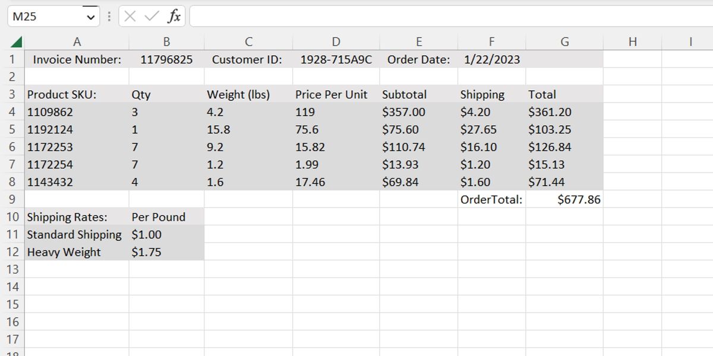Click the Insert Function fx icon
Screen dimensions: 713x356
click(x=174, y=17)
